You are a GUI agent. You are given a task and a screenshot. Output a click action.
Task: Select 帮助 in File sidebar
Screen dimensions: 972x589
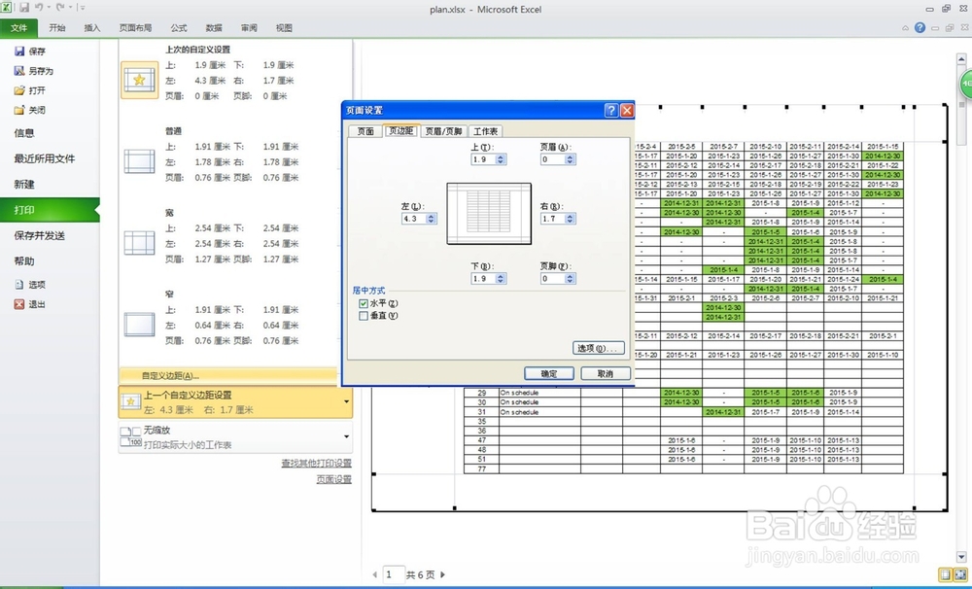pos(24,261)
